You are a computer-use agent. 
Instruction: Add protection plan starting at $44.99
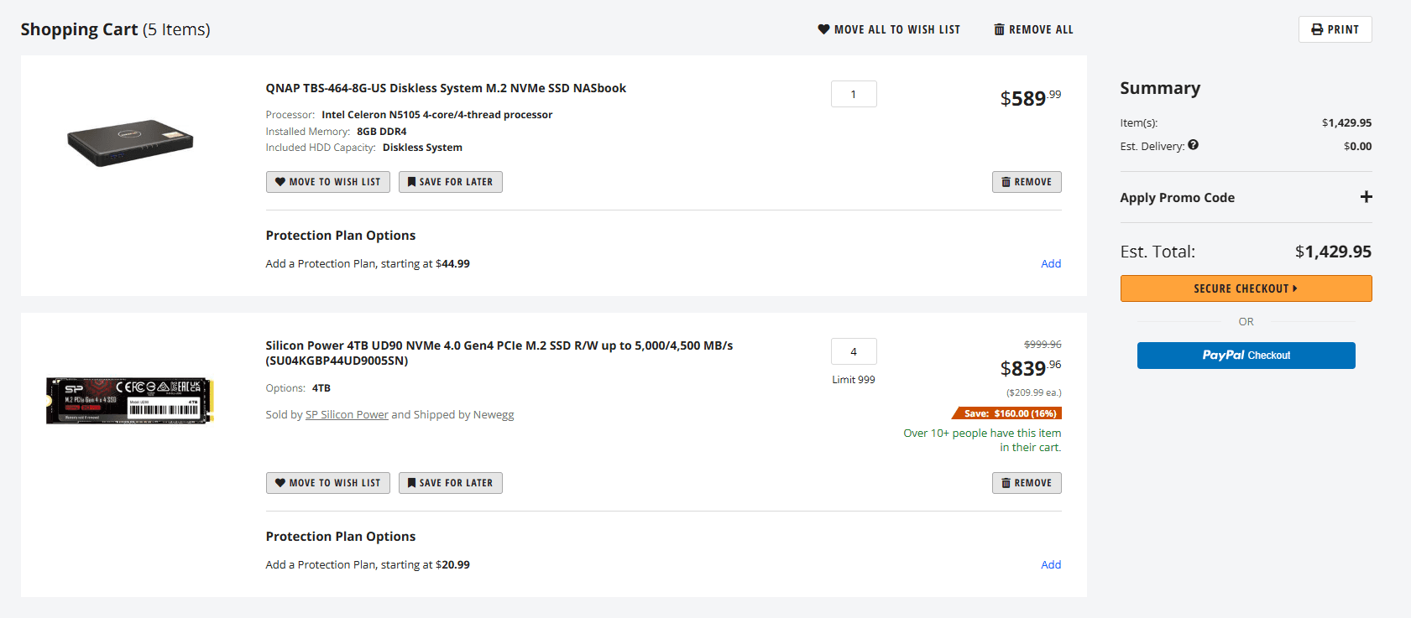pos(1050,263)
